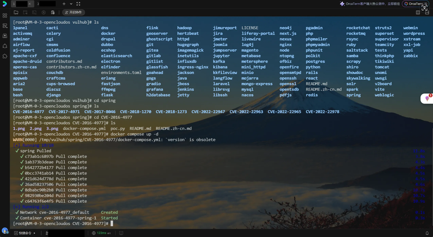Image resolution: width=433 pixels, height=237 pixels.
Task: Click the terminal command prompt input
Action: pos(112,224)
